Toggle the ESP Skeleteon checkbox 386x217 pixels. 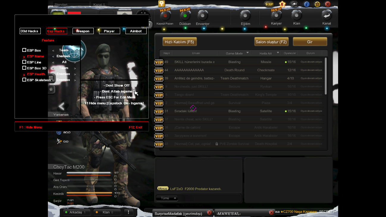click(x=24, y=80)
